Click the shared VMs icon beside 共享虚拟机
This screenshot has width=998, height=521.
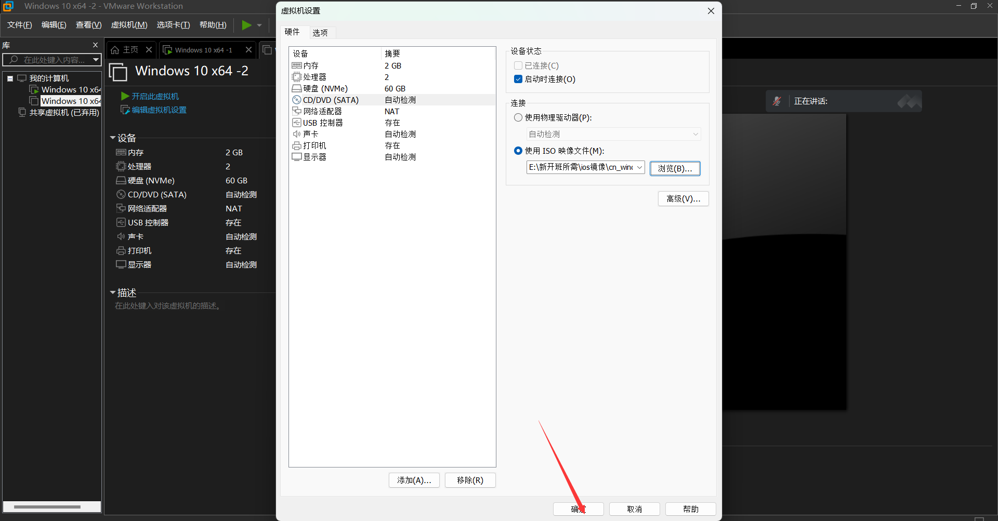[22, 112]
